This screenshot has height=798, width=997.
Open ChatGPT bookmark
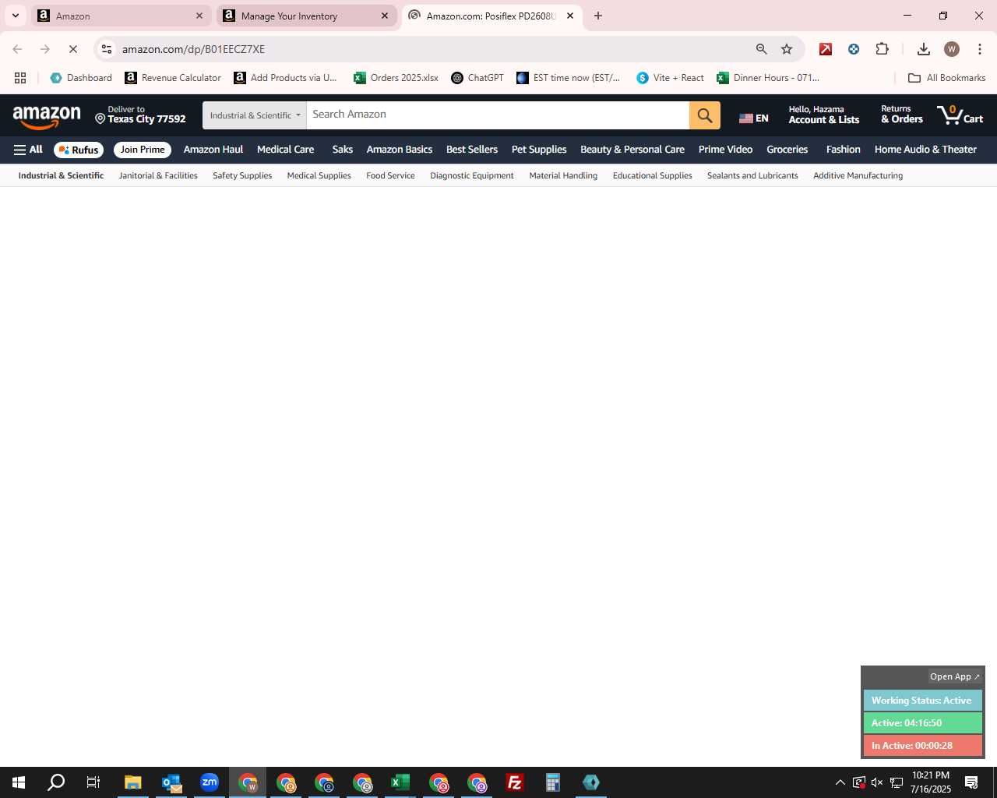[x=477, y=78]
